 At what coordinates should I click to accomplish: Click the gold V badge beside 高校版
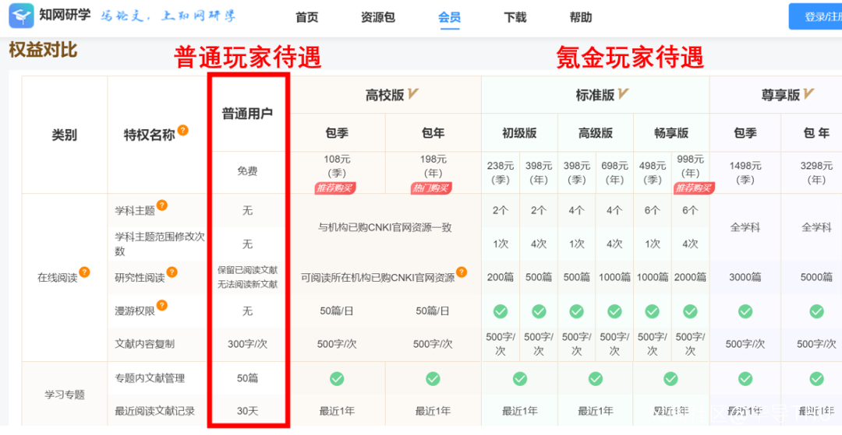click(413, 95)
